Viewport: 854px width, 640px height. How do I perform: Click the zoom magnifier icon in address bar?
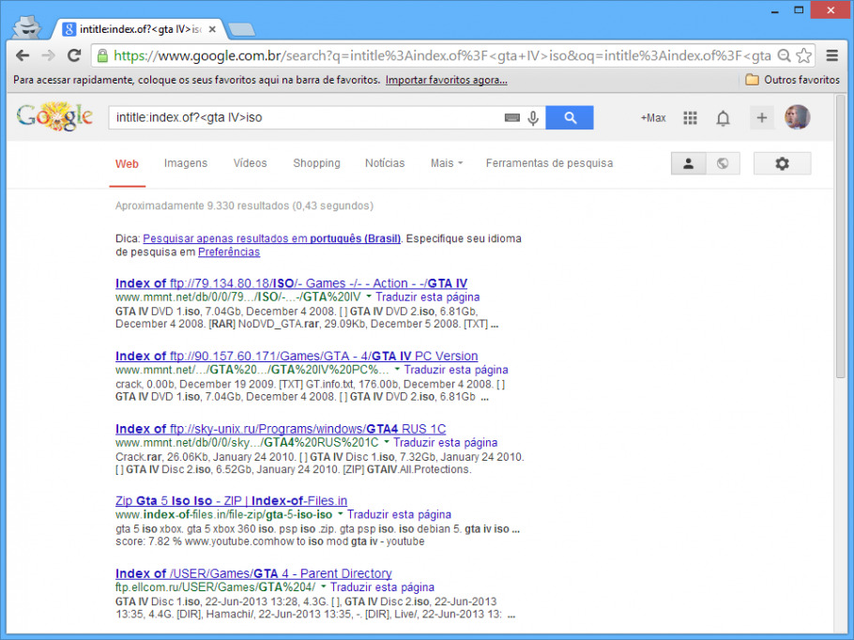(x=784, y=55)
